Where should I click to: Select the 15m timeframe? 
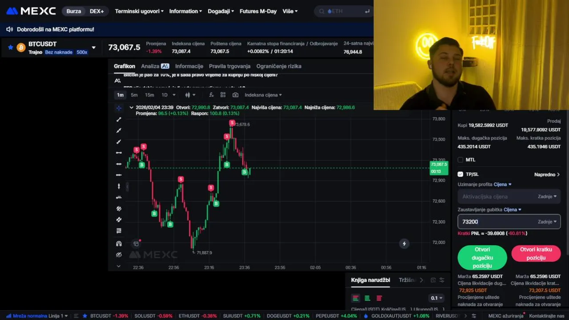click(149, 95)
